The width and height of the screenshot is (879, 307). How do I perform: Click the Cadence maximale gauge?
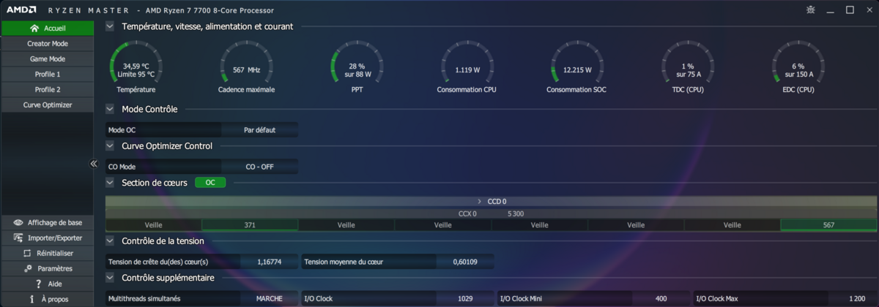point(246,67)
